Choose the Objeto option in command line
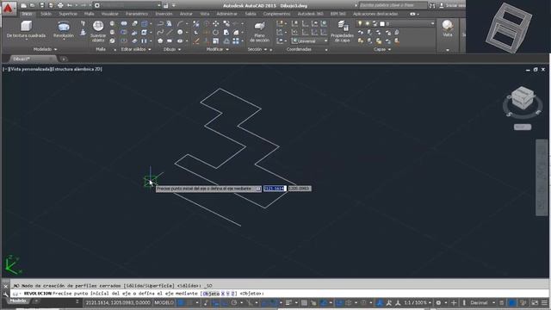Screen dimensions: 551x310 point(211,294)
